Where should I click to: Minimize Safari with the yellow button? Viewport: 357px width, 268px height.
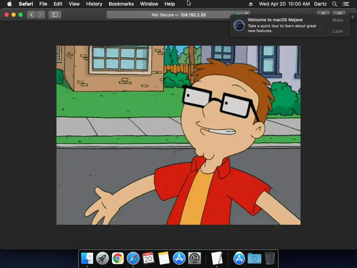14,15
